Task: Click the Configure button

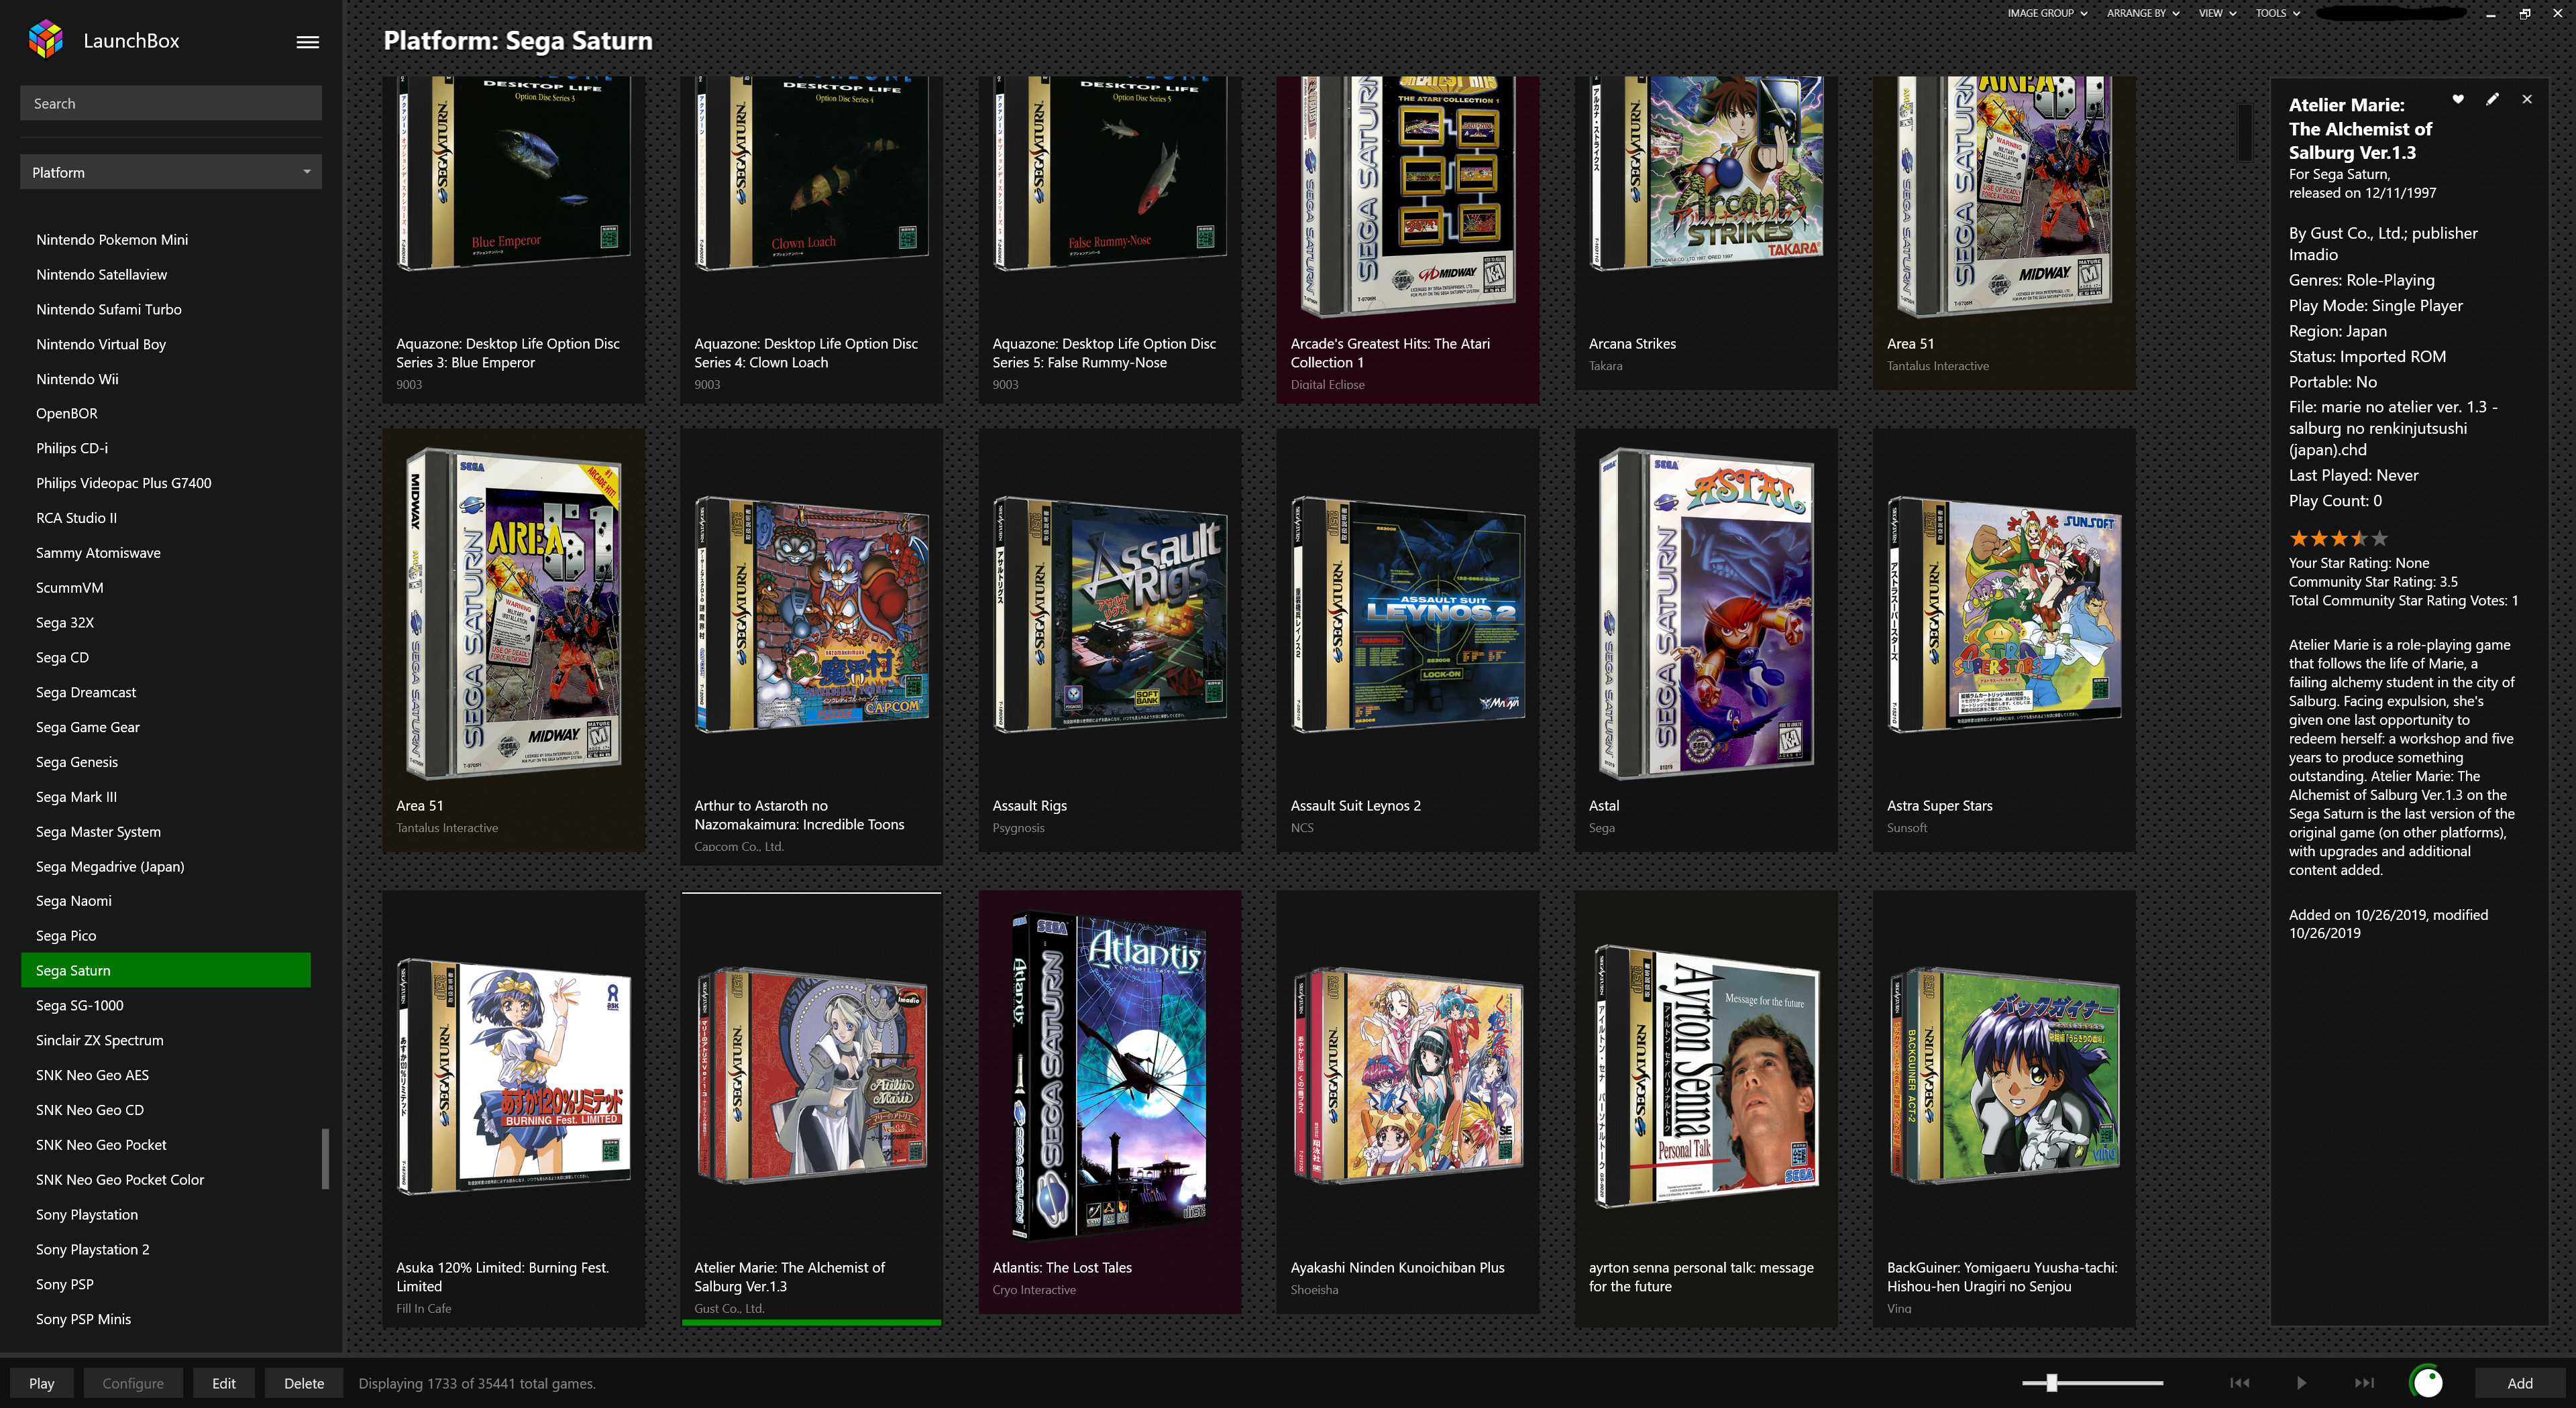Action: coord(133,1383)
